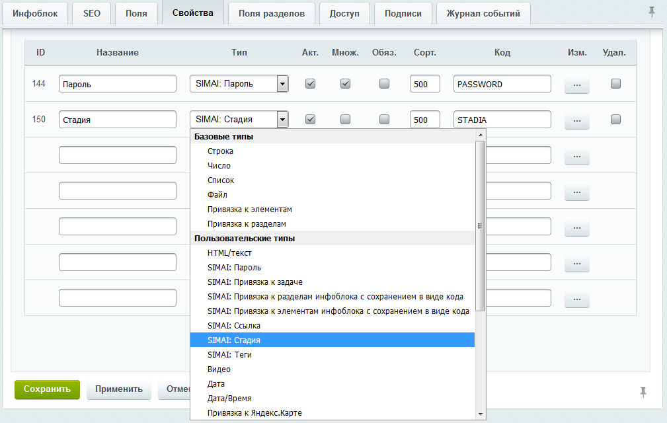Open edit dialog for Пароль property
This screenshot has width=667, height=423.
pyautogui.click(x=576, y=85)
